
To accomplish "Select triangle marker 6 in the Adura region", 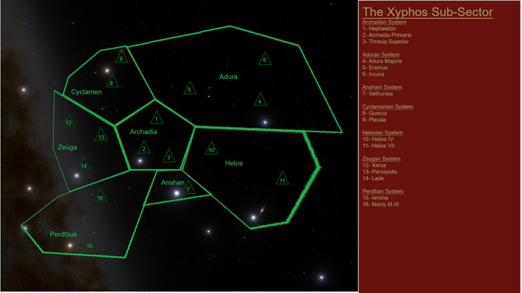I will 264,60.
